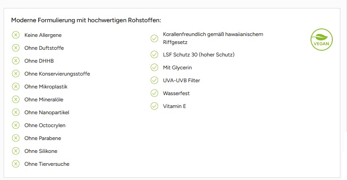Click the Ohne Konservierungsstoffe text
This screenshot has width=347, height=180.
tap(57, 74)
